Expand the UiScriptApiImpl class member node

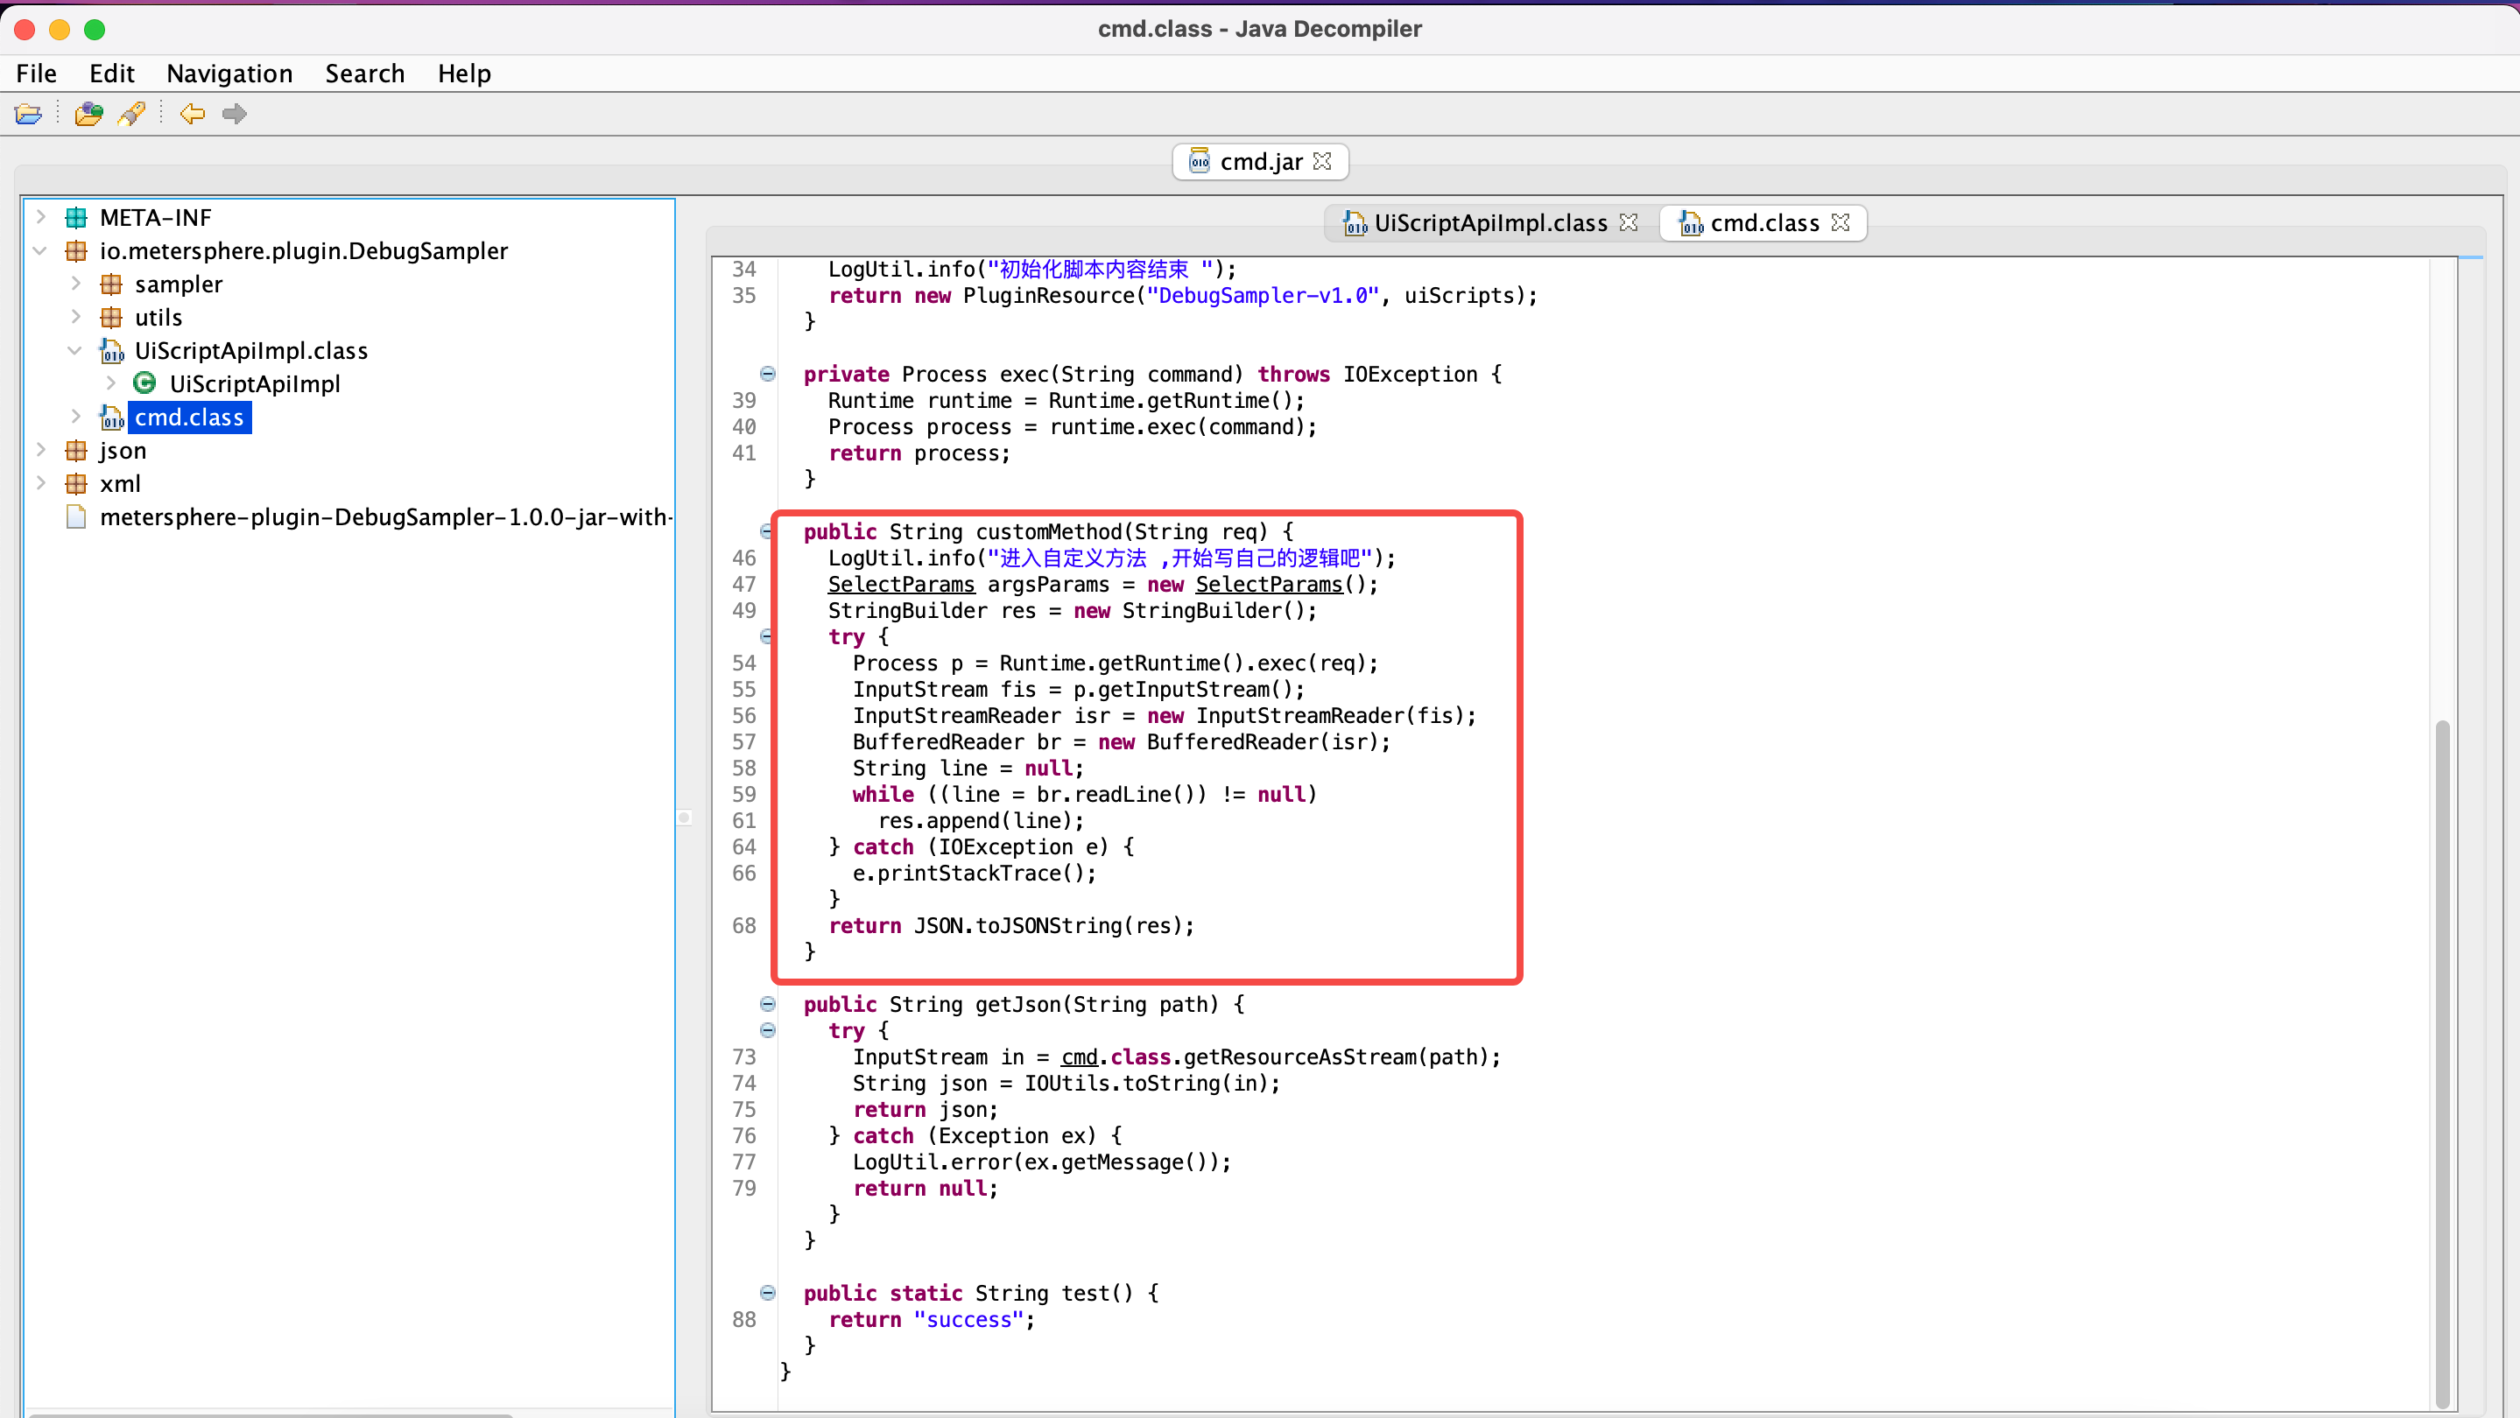pos(110,383)
